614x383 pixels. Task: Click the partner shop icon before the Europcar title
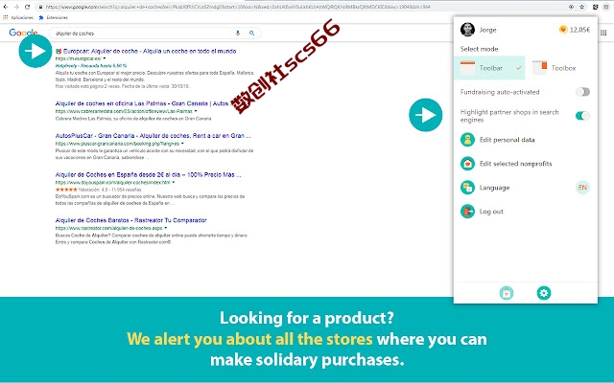coord(59,51)
